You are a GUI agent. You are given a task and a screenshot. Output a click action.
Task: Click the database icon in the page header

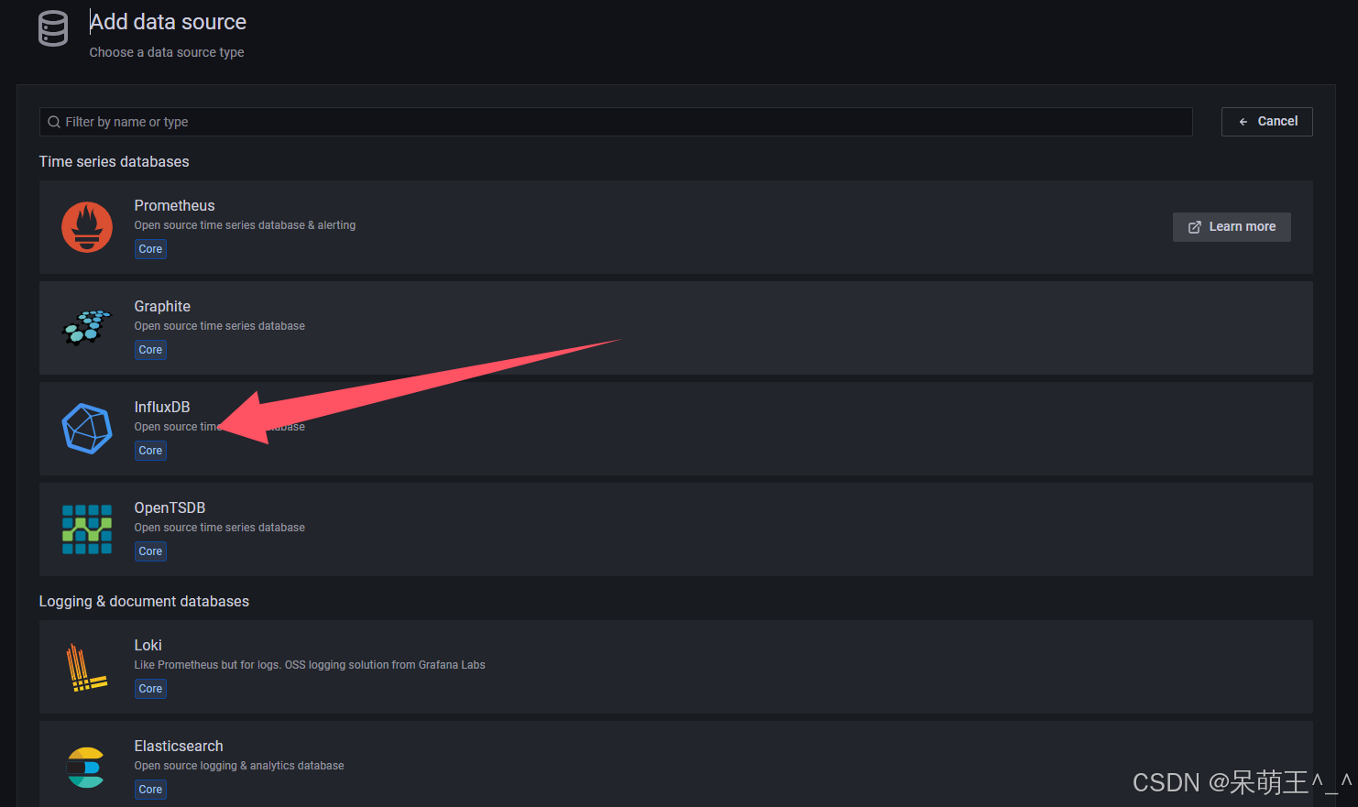coord(53,28)
